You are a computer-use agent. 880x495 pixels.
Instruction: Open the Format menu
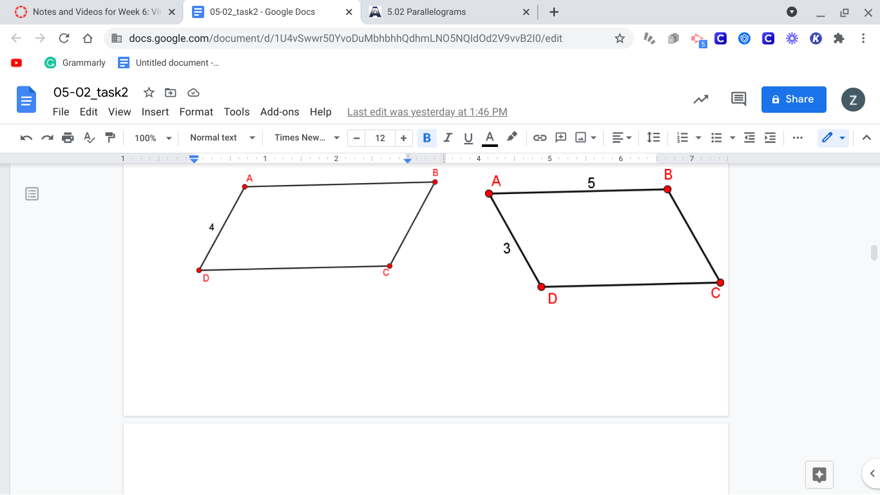pyautogui.click(x=196, y=112)
